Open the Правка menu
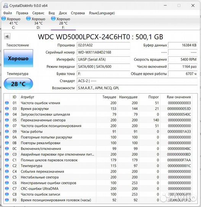 click(x=22, y=13)
